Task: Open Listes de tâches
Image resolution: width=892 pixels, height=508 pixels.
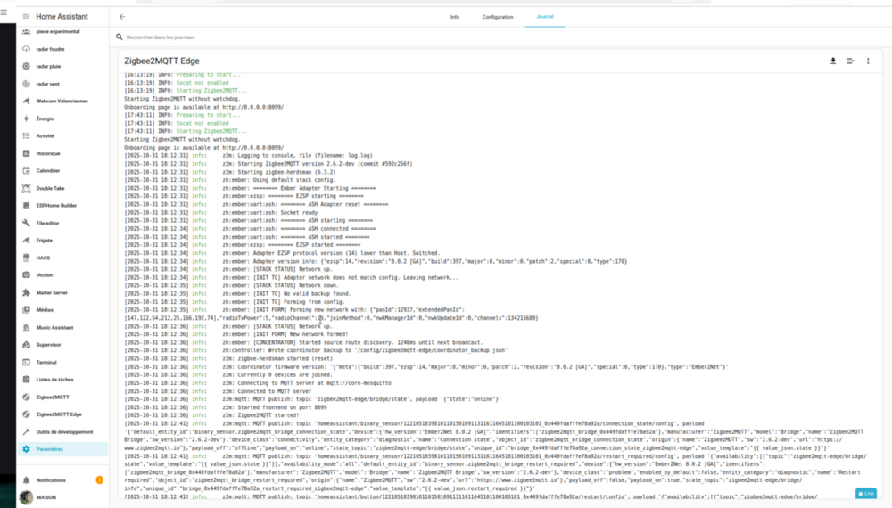Action: pos(62,380)
